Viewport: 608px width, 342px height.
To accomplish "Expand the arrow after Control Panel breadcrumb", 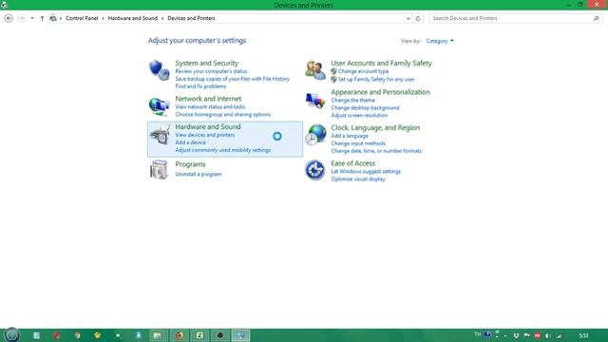I will pyautogui.click(x=103, y=18).
